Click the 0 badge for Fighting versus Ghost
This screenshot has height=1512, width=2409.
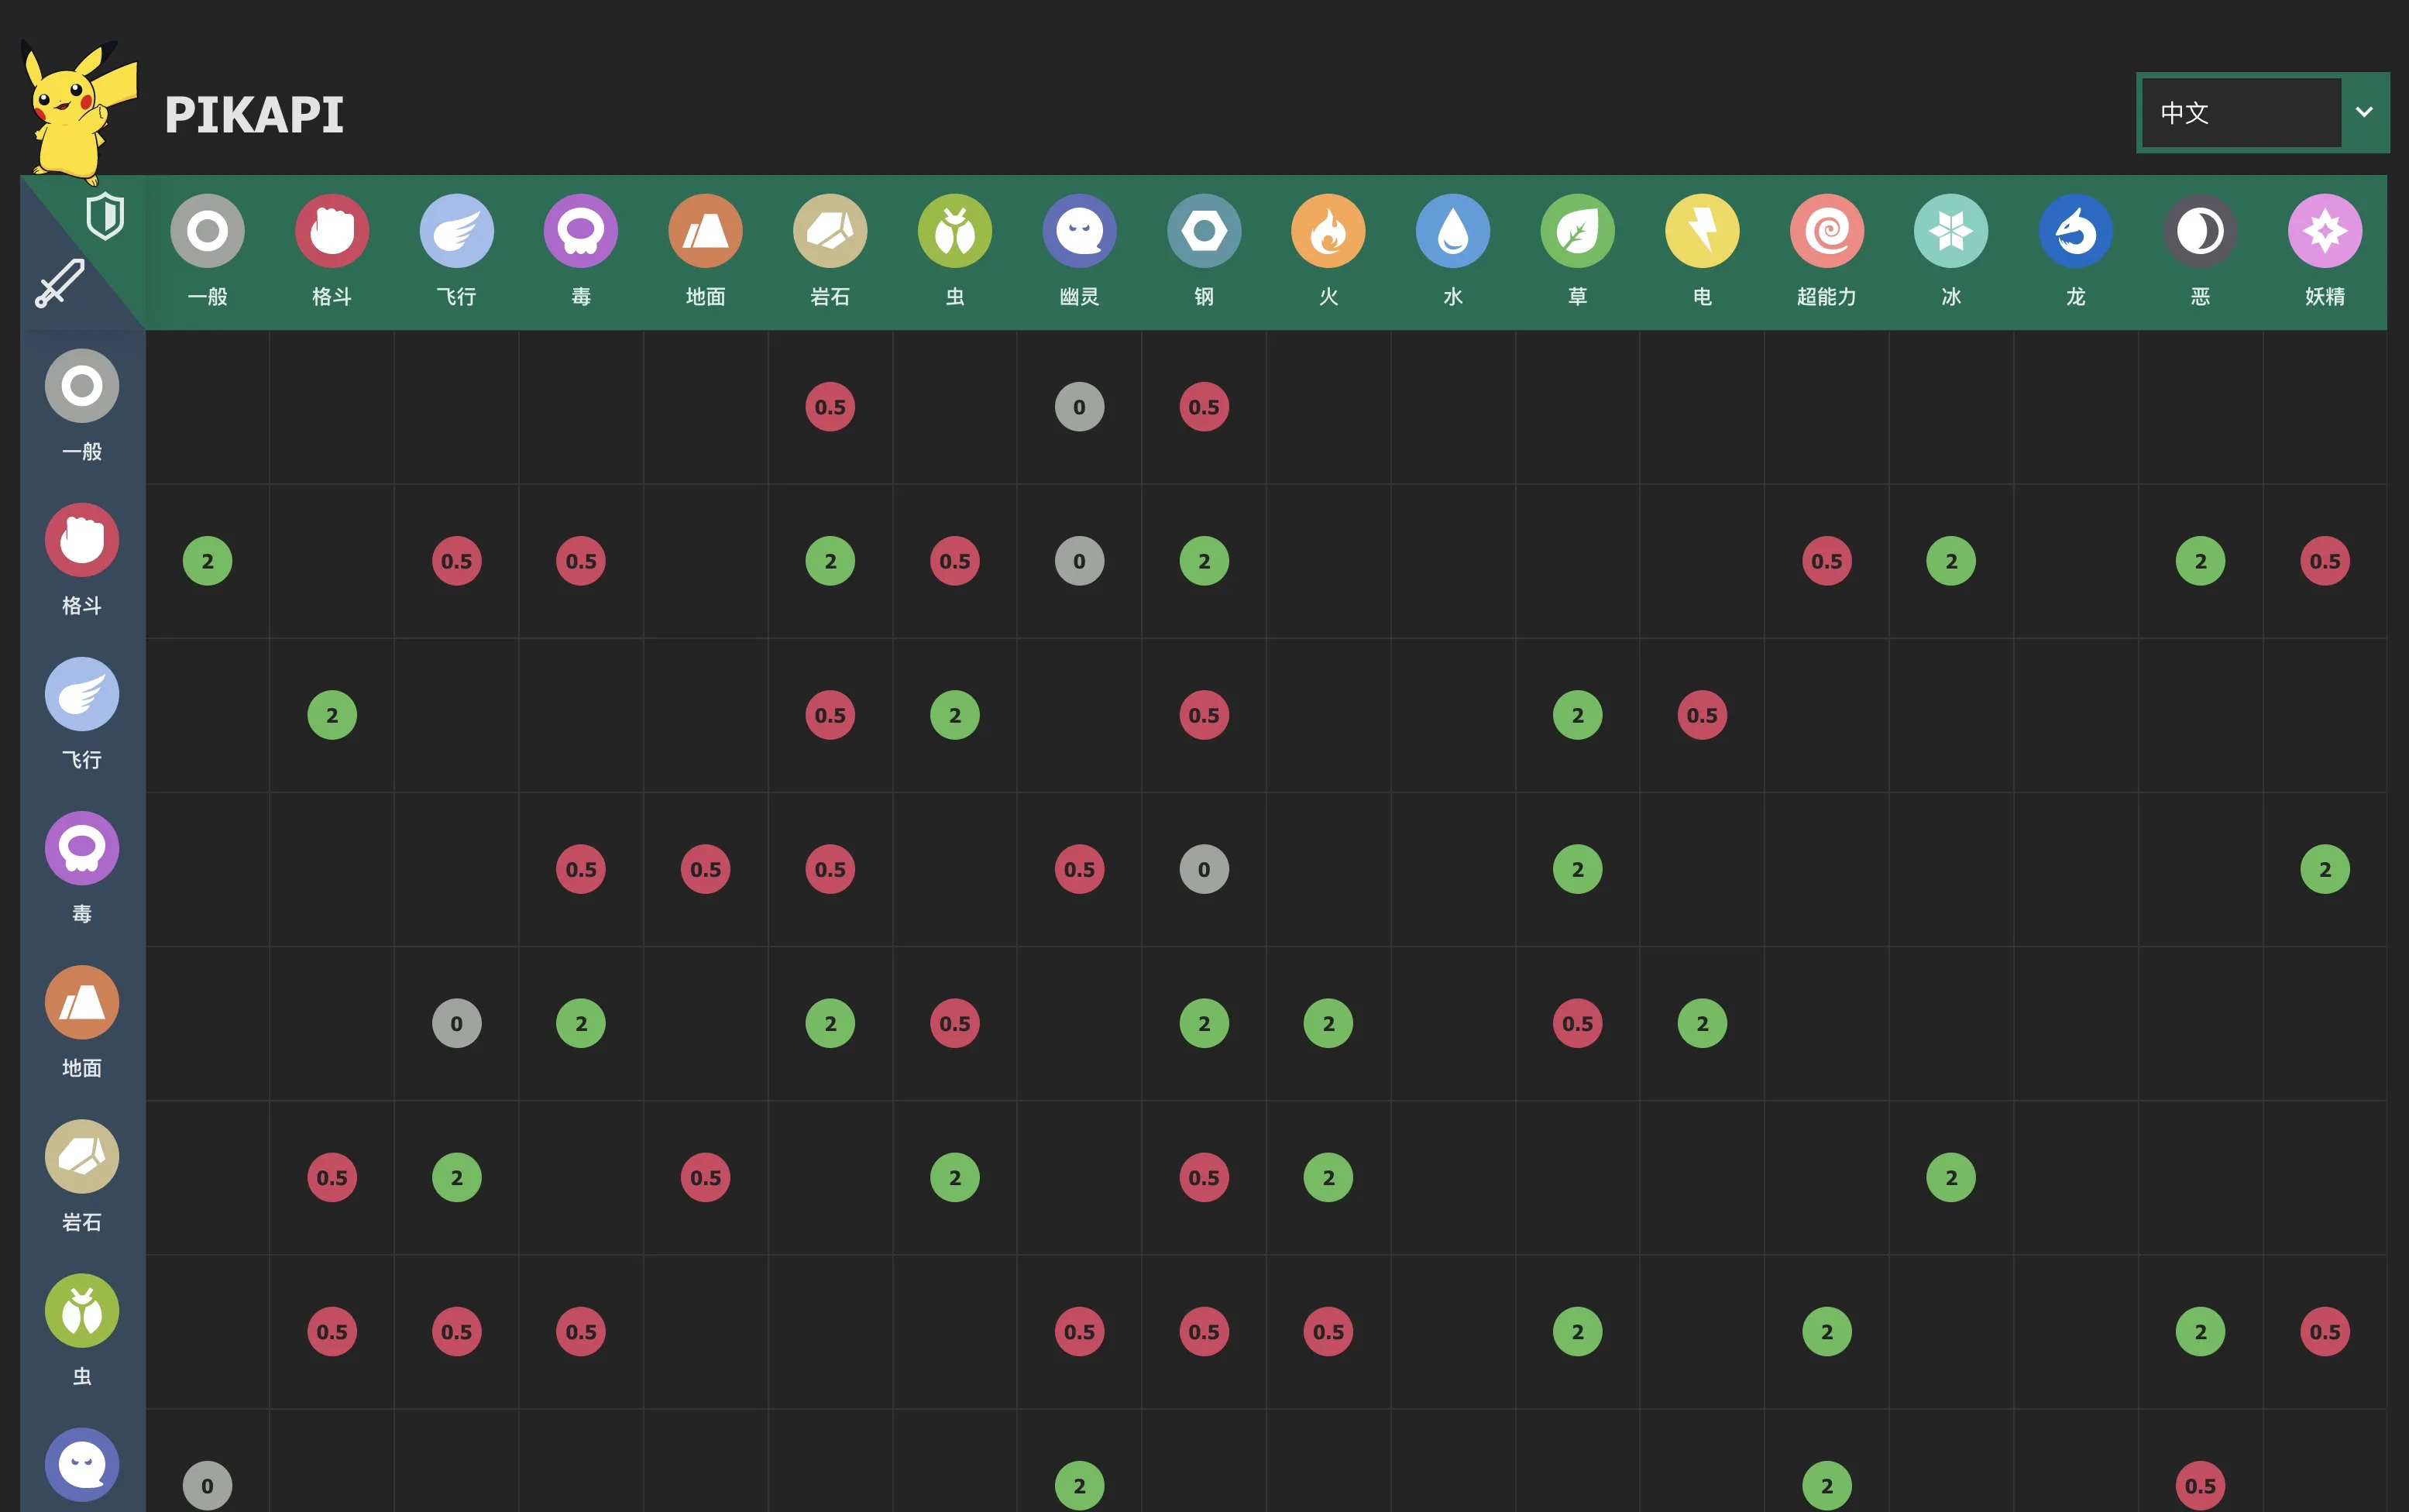pyautogui.click(x=1080, y=561)
